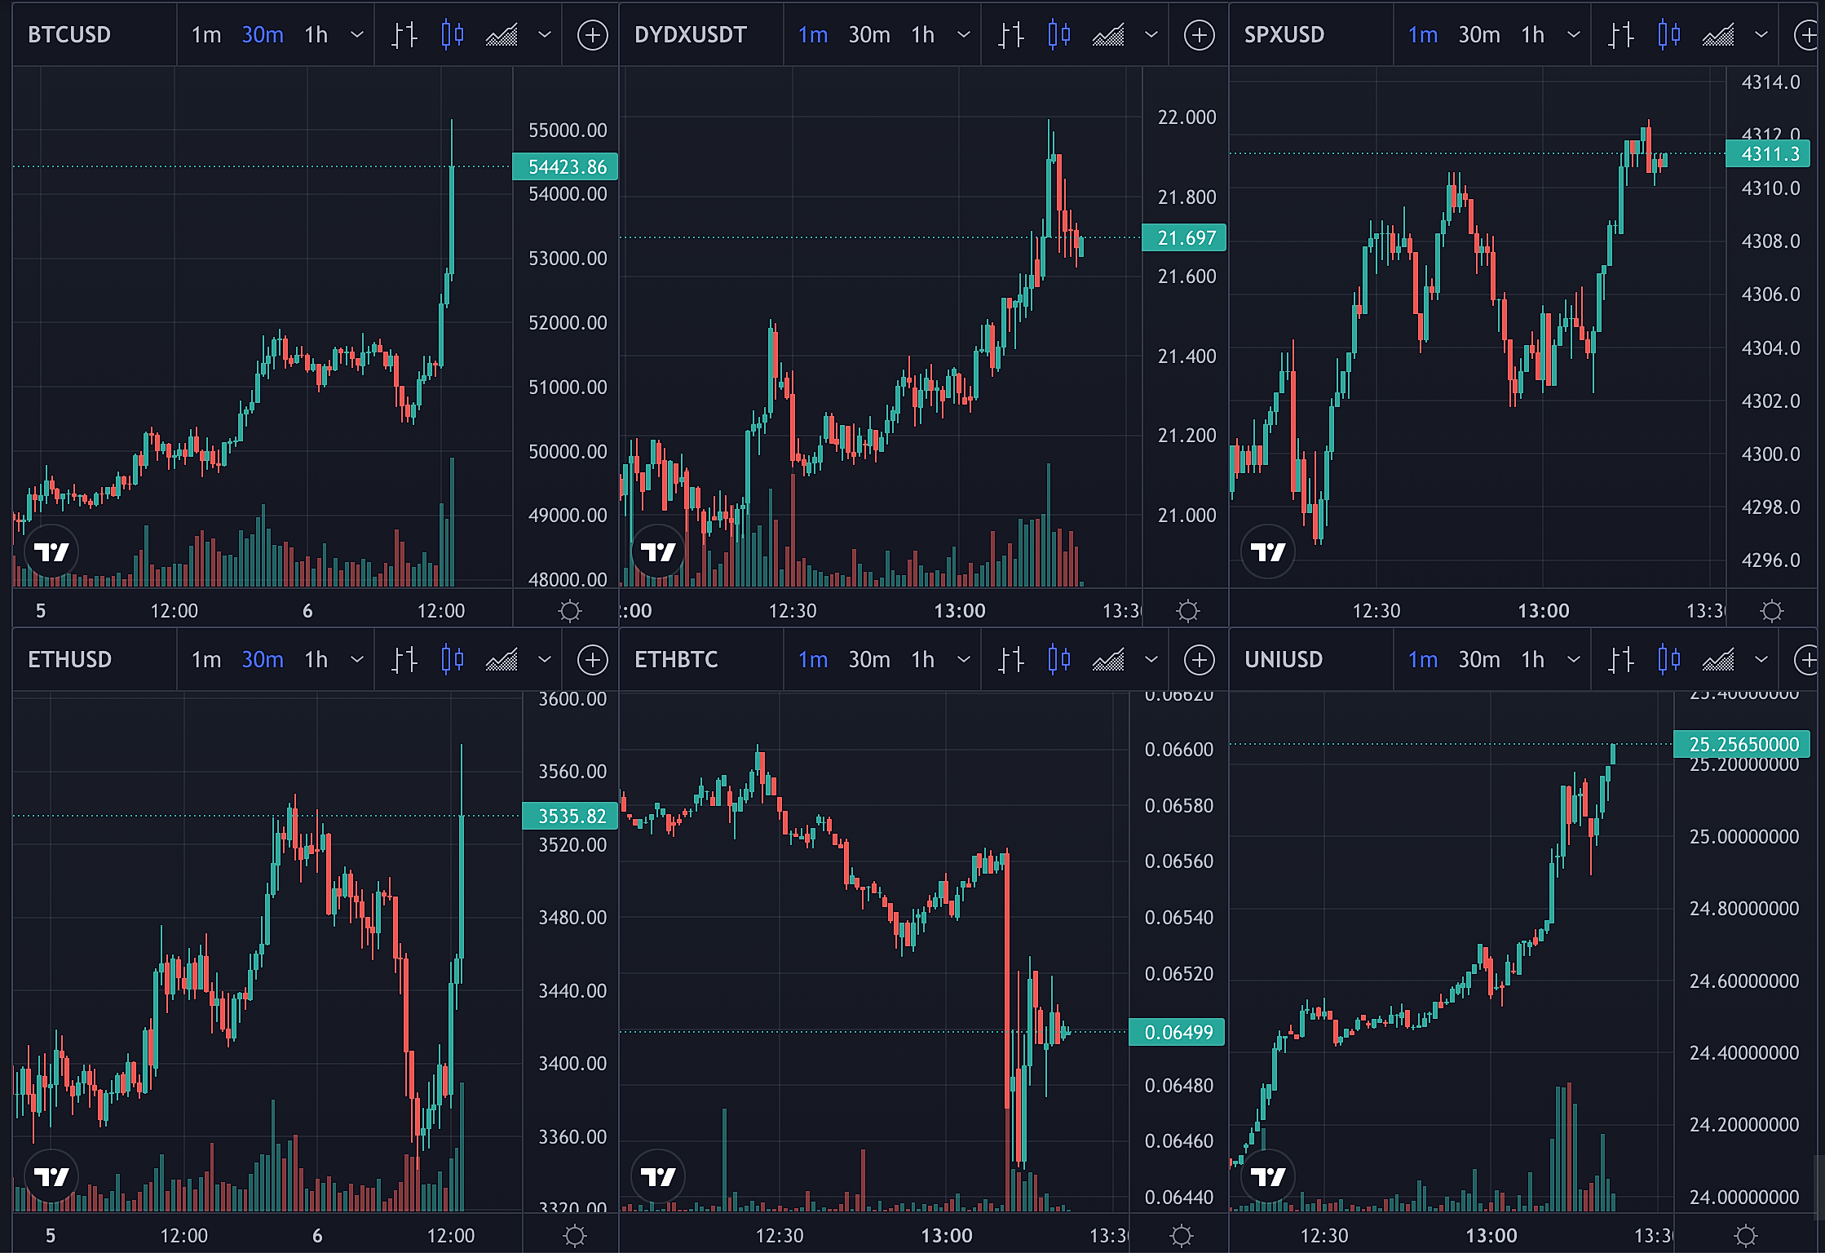Select area chart style in ETHUSD panel

tap(502, 660)
